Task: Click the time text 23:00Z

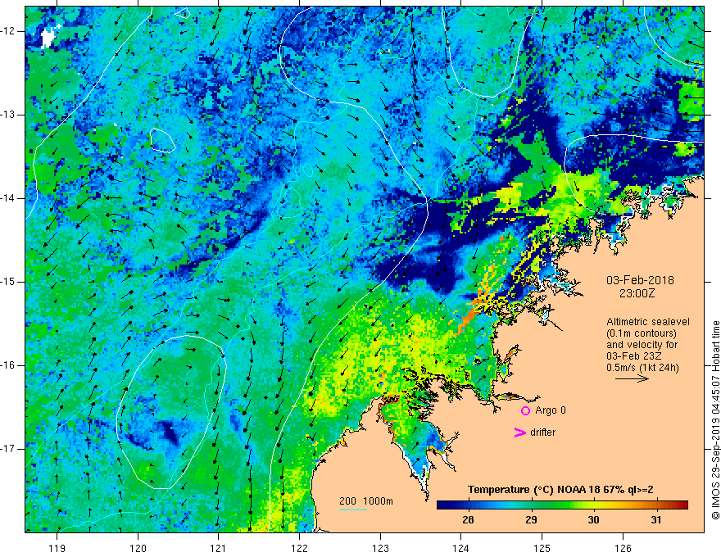Action: [x=637, y=293]
